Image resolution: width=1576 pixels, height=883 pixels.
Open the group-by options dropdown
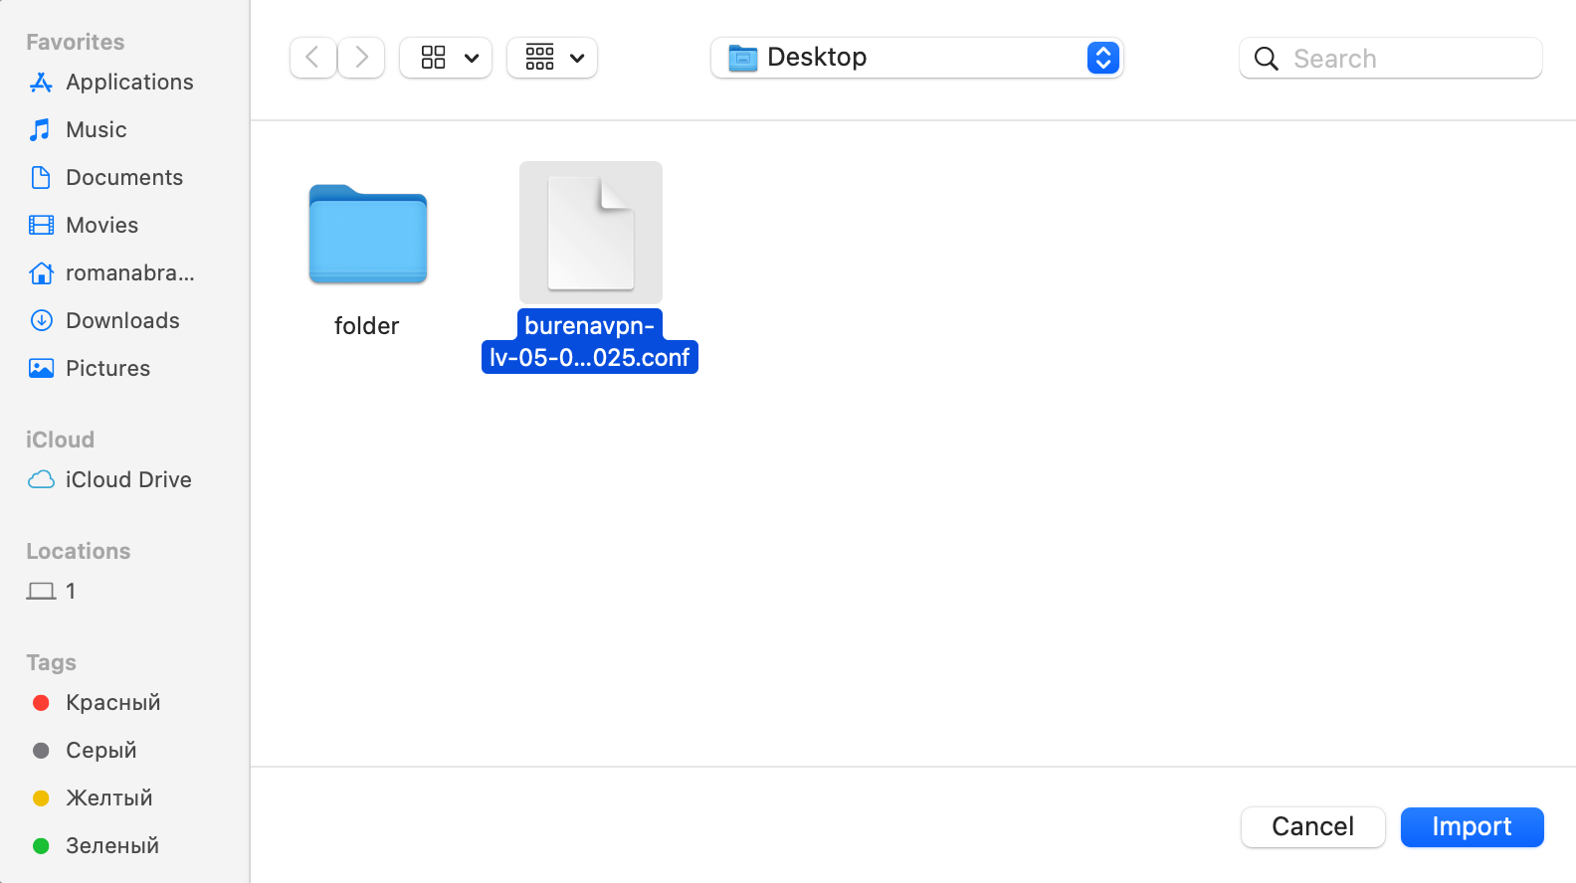click(x=552, y=58)
